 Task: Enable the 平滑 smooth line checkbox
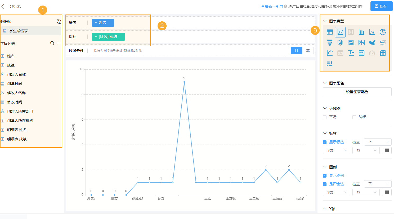point(325,117)
